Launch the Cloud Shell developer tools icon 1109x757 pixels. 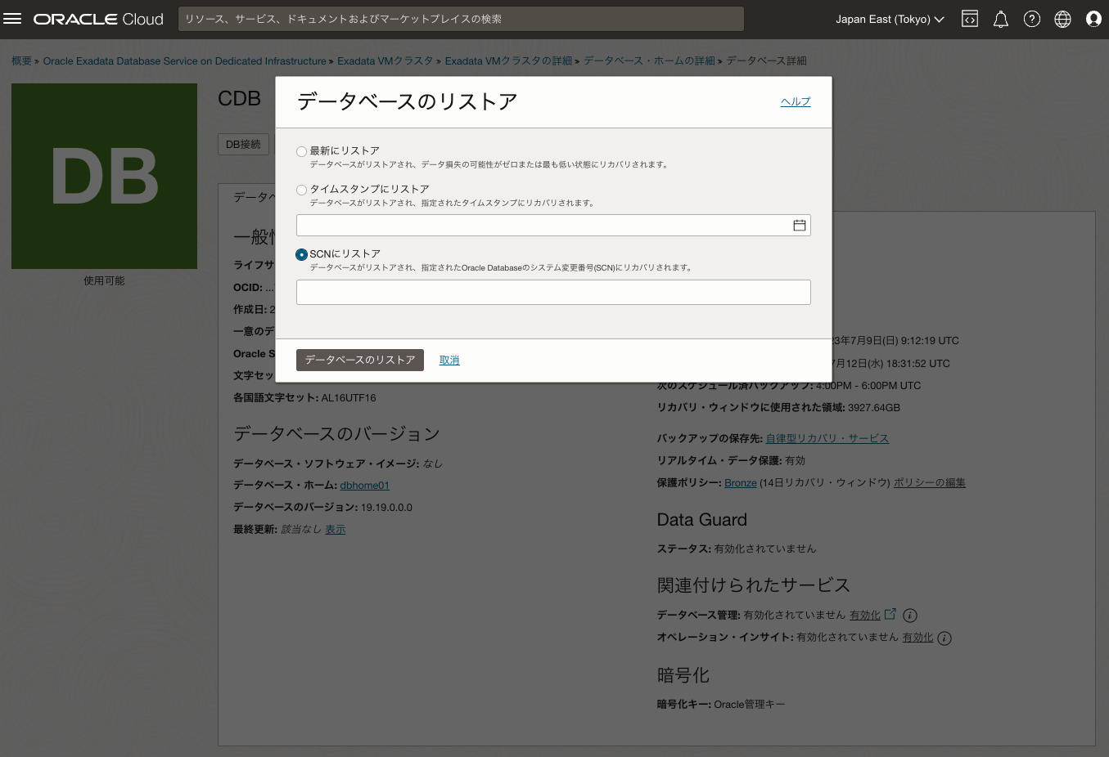tap(969, 18)
